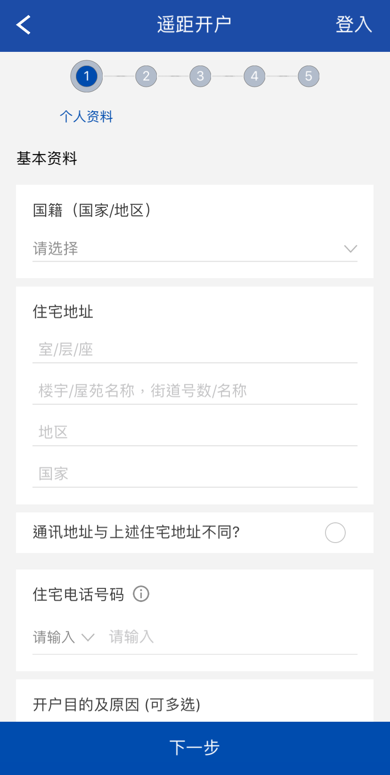Open phone area code 请输入 dropdown
This screenshot has height=775, width=390.
tap(64, 637)
